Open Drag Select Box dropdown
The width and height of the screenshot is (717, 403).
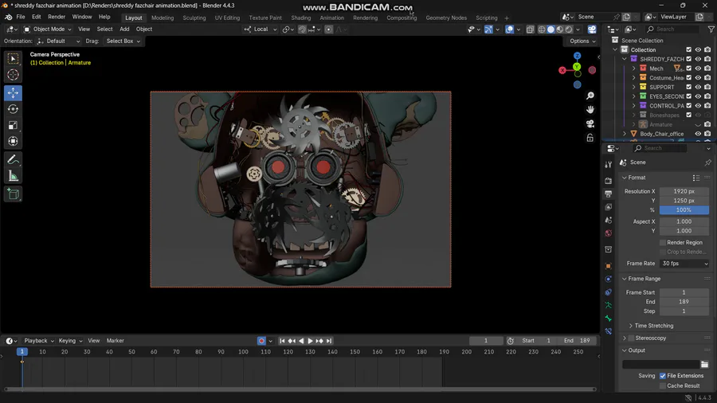(x=123, y=41)
